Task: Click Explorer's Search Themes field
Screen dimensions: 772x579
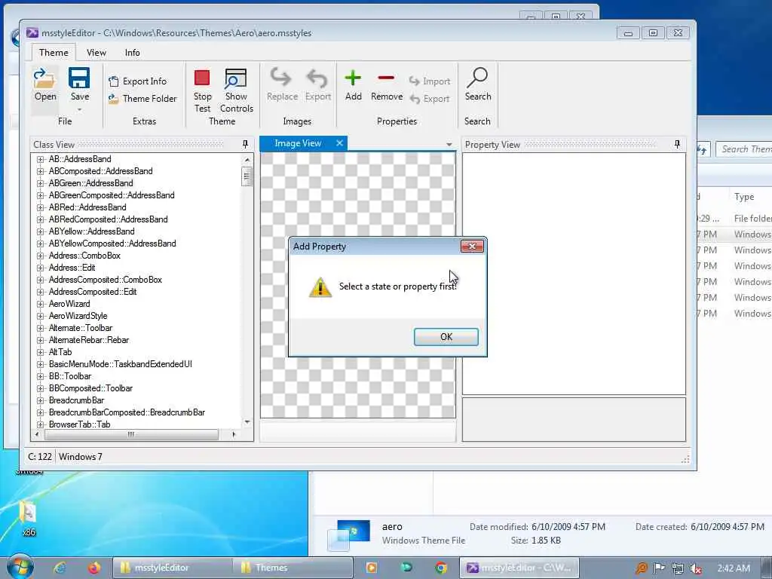Action: [744, 149]
